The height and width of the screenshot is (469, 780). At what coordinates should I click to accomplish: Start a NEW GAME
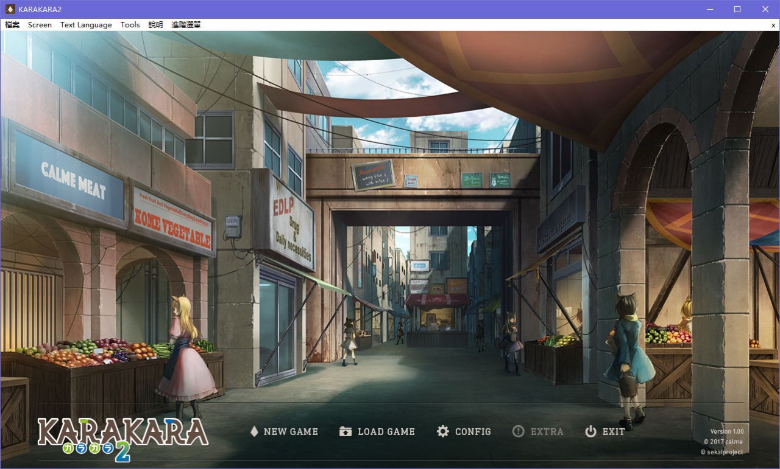tap(291, 431)
